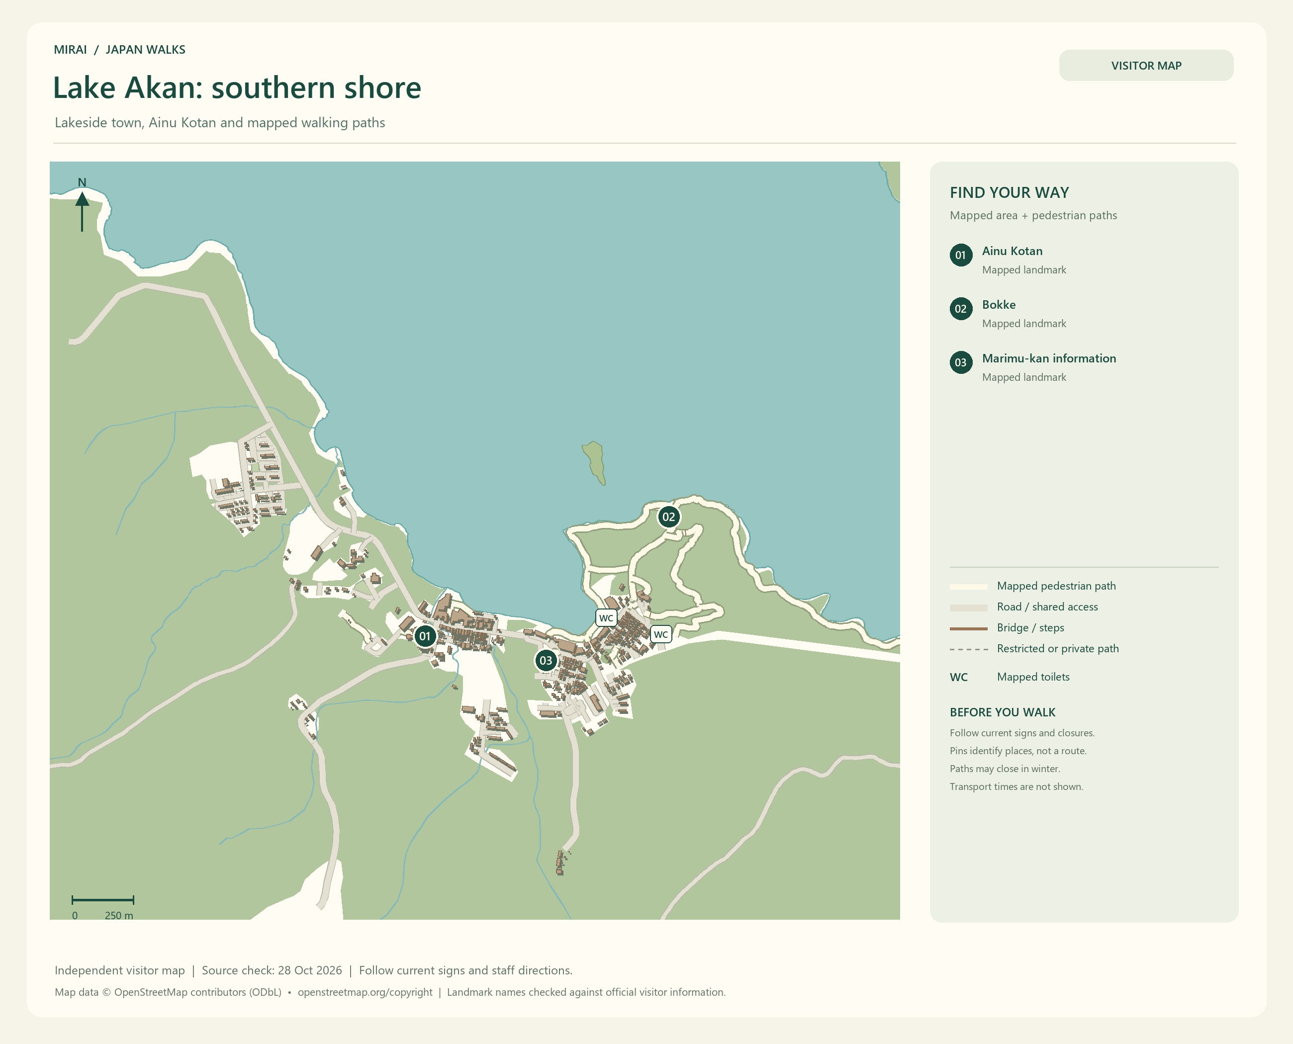Click the Mapped pedestrian path swatch

(x=968, y=587)
